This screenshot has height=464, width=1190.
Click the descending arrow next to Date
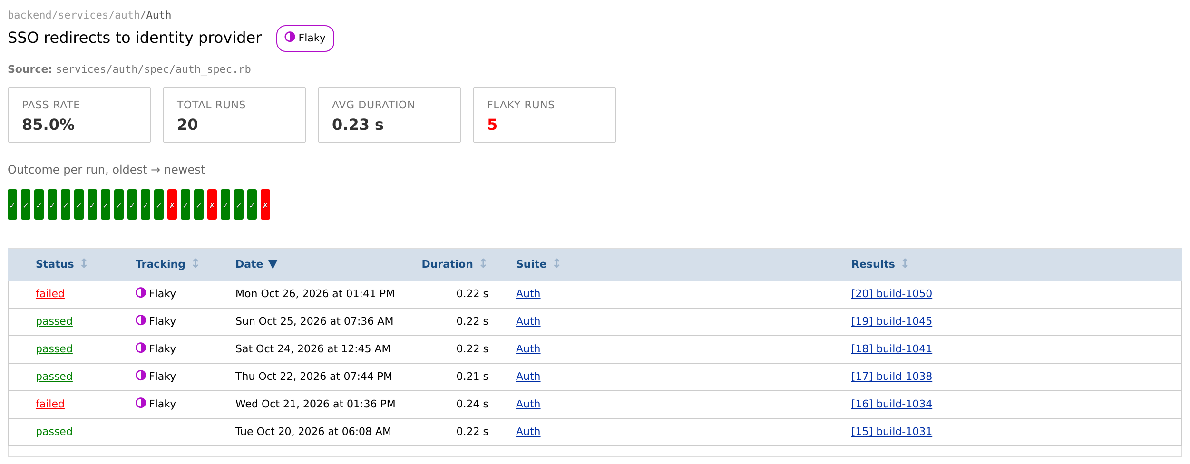[273, 264]
